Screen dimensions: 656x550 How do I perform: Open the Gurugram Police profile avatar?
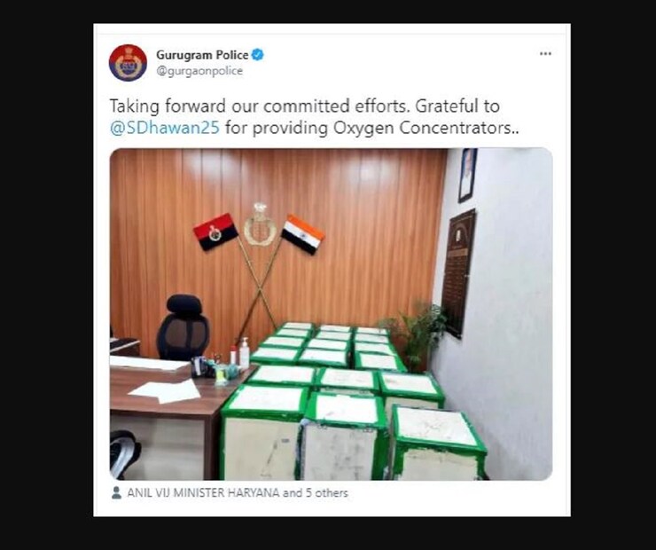click(128, 63)
